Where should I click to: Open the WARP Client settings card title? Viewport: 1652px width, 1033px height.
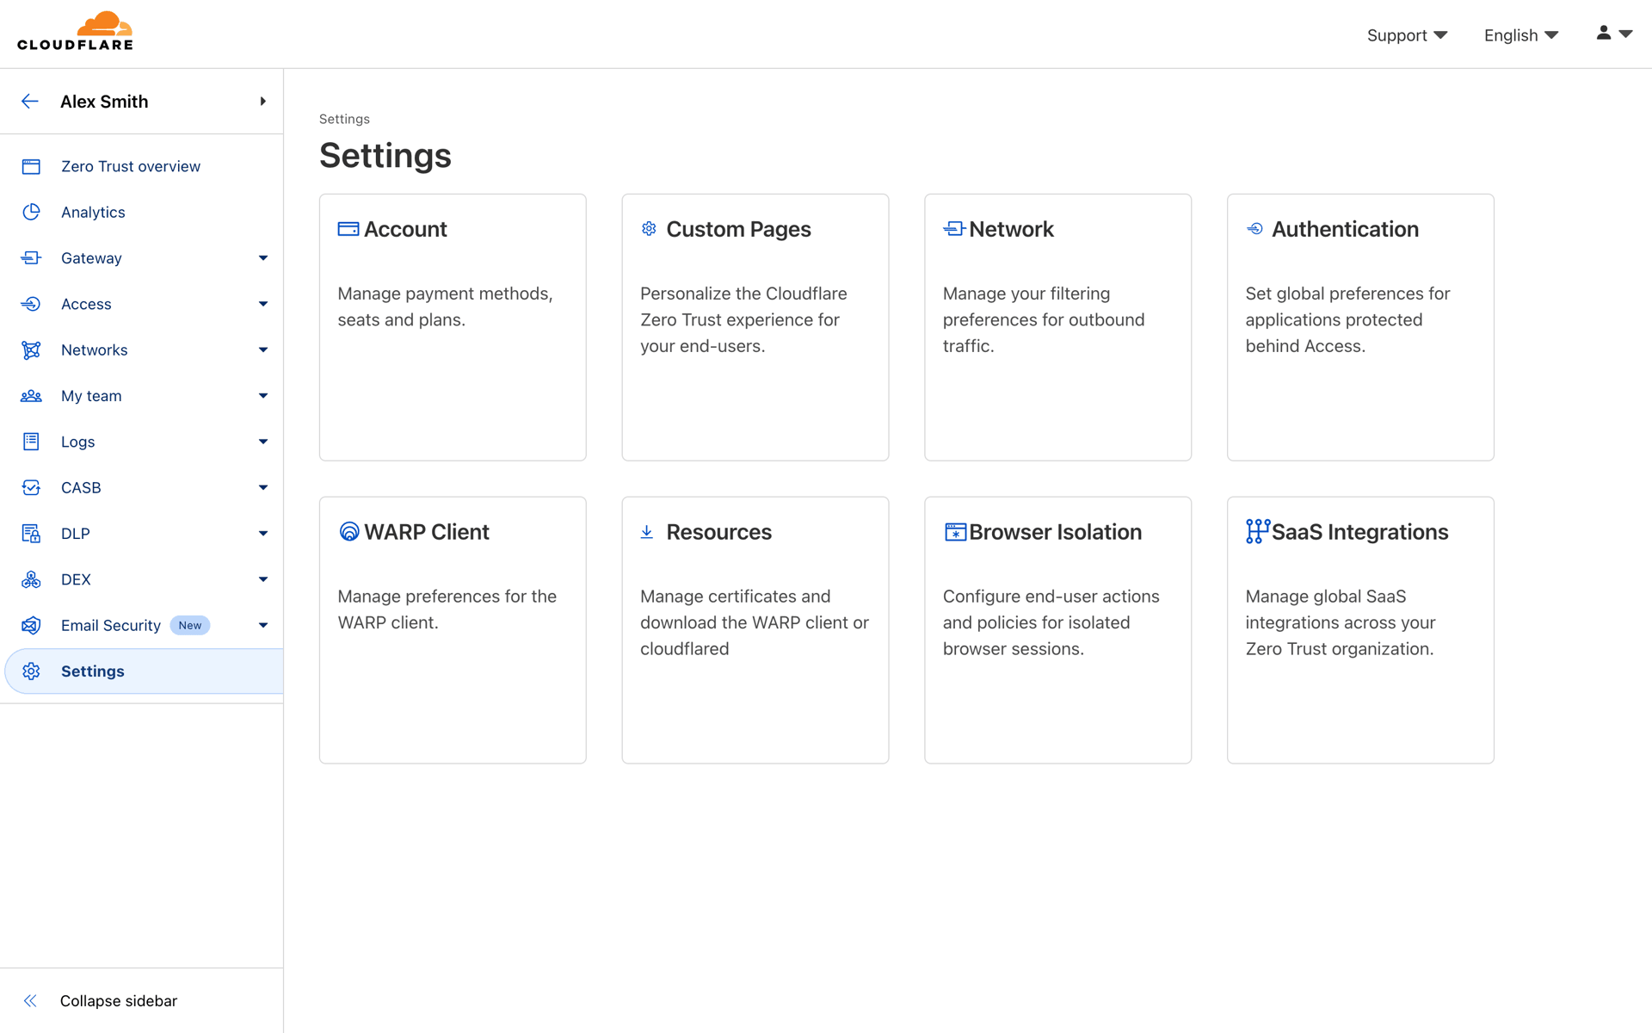pos(427,532)
